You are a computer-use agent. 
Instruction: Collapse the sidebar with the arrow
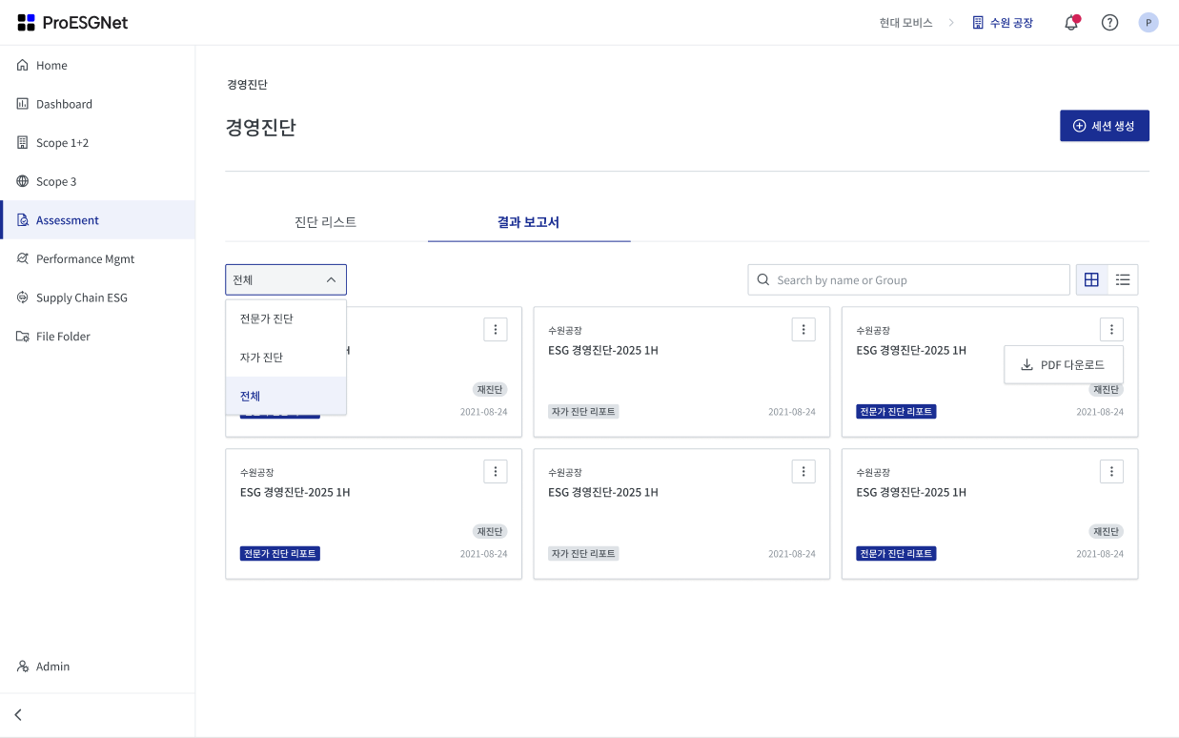[x=18, y=714]
